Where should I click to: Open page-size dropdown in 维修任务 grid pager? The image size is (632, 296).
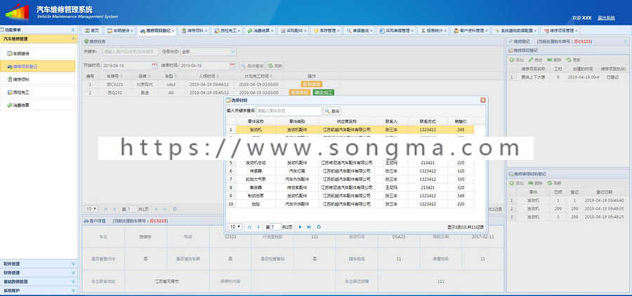pyautogui.click(x=91, y=209)
